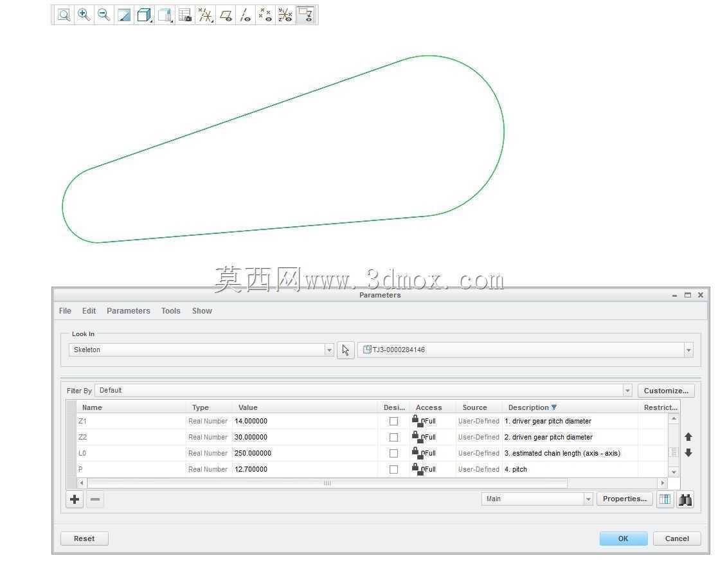Click the Reset button
The height and width of the screenshot is (561, 718).
[84, 539]
